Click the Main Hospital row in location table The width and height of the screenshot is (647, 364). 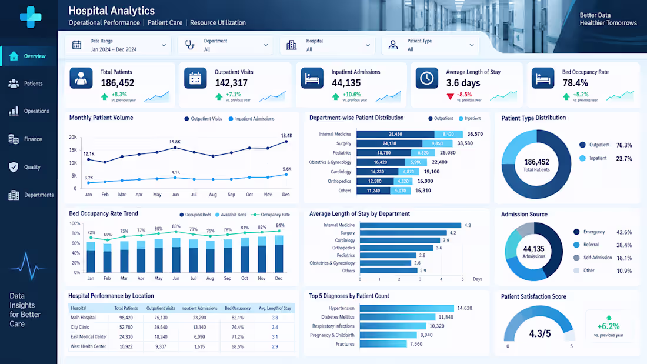tap(181, 318)
